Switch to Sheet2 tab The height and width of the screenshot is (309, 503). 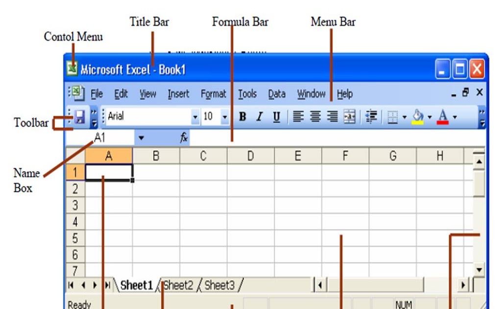click(x=178, y=285)
